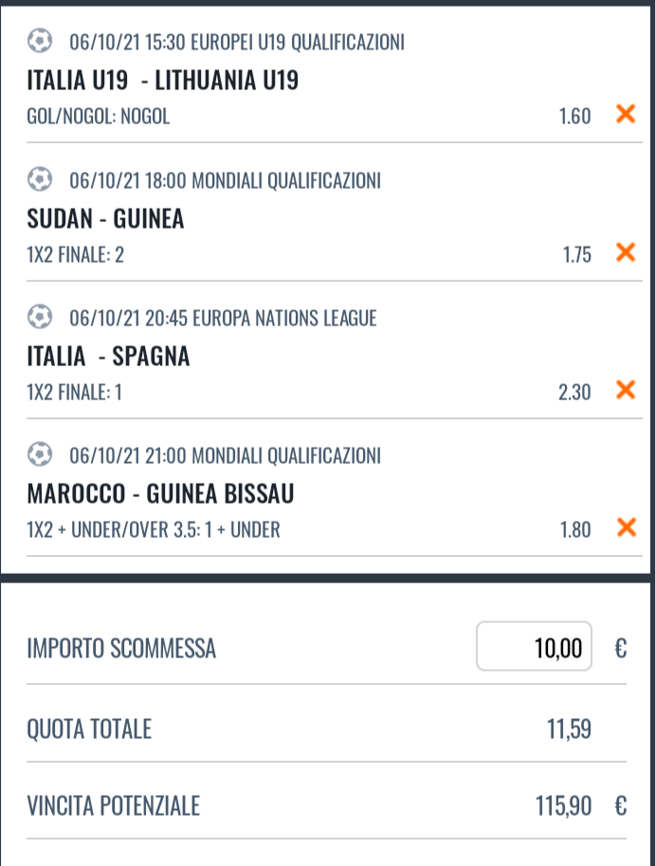Remove the Marocco - Guinea Bissau selection
655x866 pixels.
tap(626, 527)
